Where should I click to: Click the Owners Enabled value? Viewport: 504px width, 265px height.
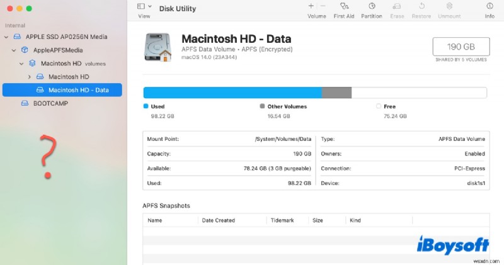pos(475,154)
